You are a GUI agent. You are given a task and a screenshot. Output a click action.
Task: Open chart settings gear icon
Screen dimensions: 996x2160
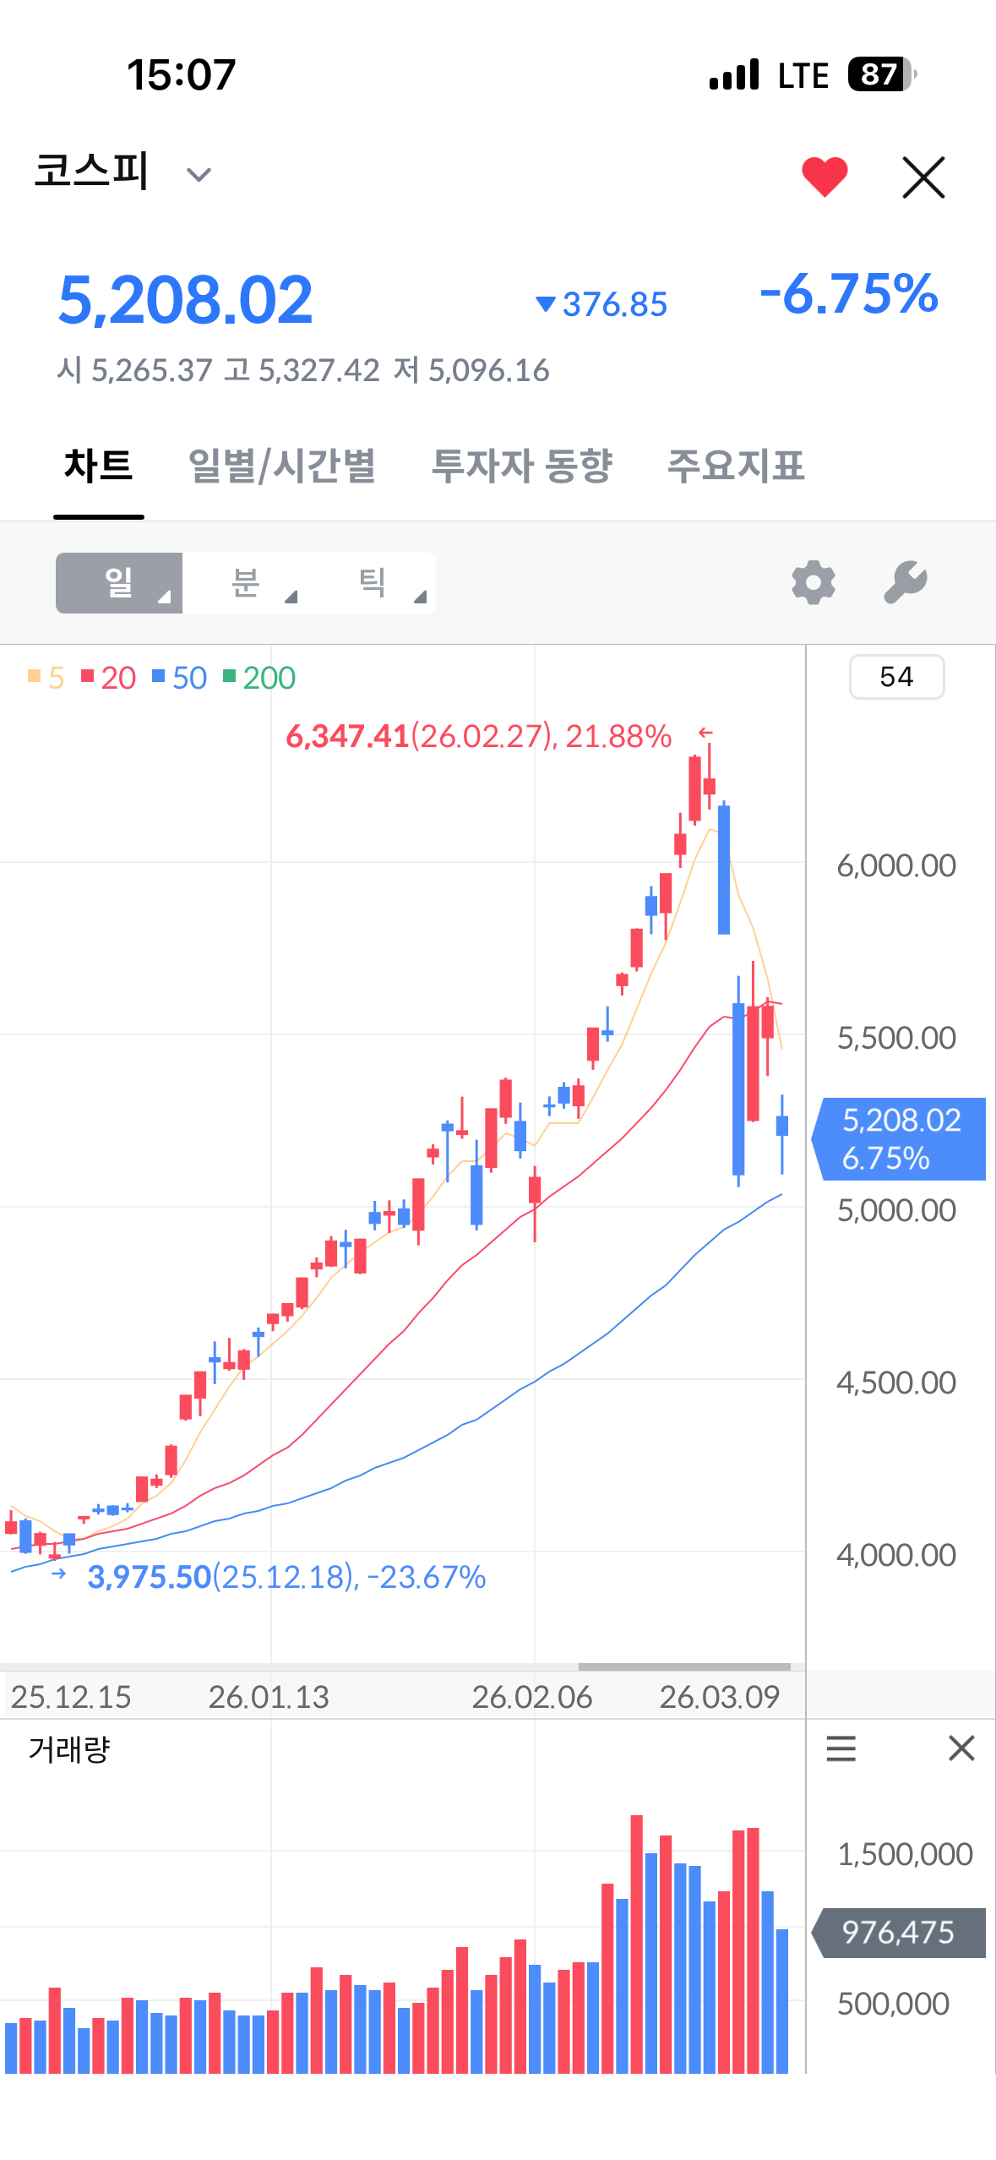coord(813,582)
